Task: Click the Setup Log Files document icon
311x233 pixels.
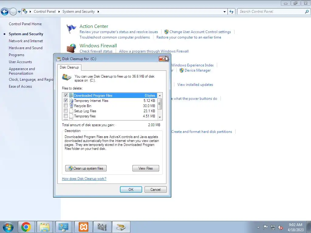Action: point(71,111)
